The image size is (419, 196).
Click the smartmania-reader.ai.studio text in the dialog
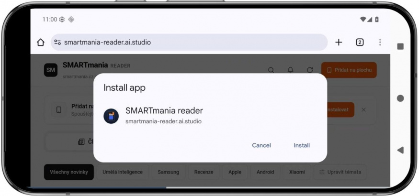[164, 121]
